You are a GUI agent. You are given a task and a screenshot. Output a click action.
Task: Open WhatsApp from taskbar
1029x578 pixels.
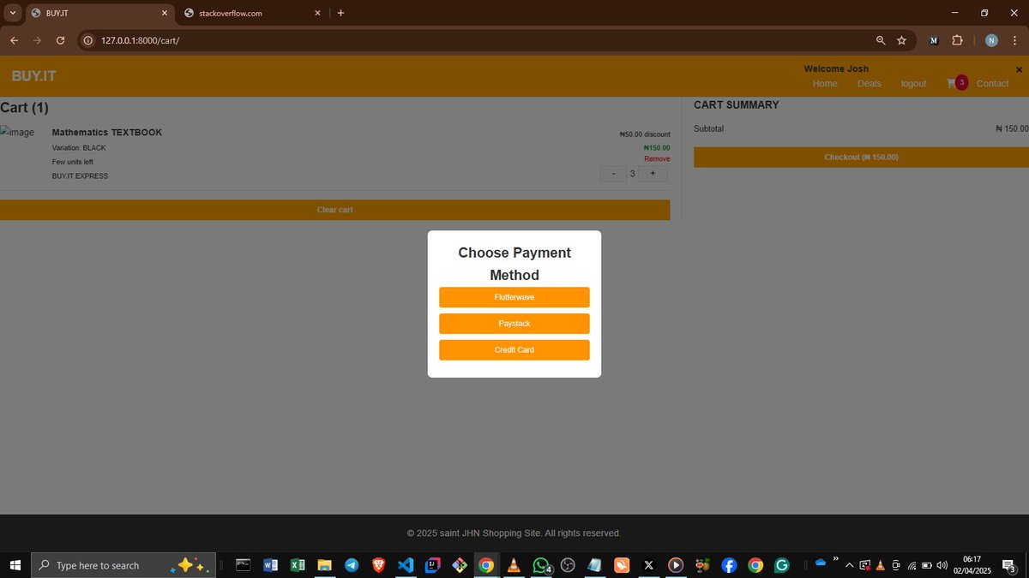(541, 565)
